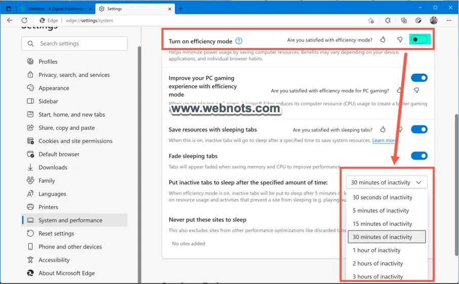Close the WebNots browser tab
459x284 pixels.
click(x=91, y=9)
